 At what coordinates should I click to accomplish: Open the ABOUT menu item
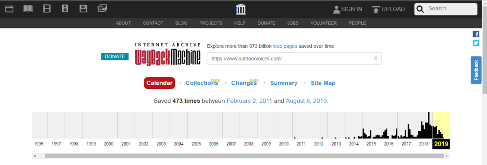(123, 23)
